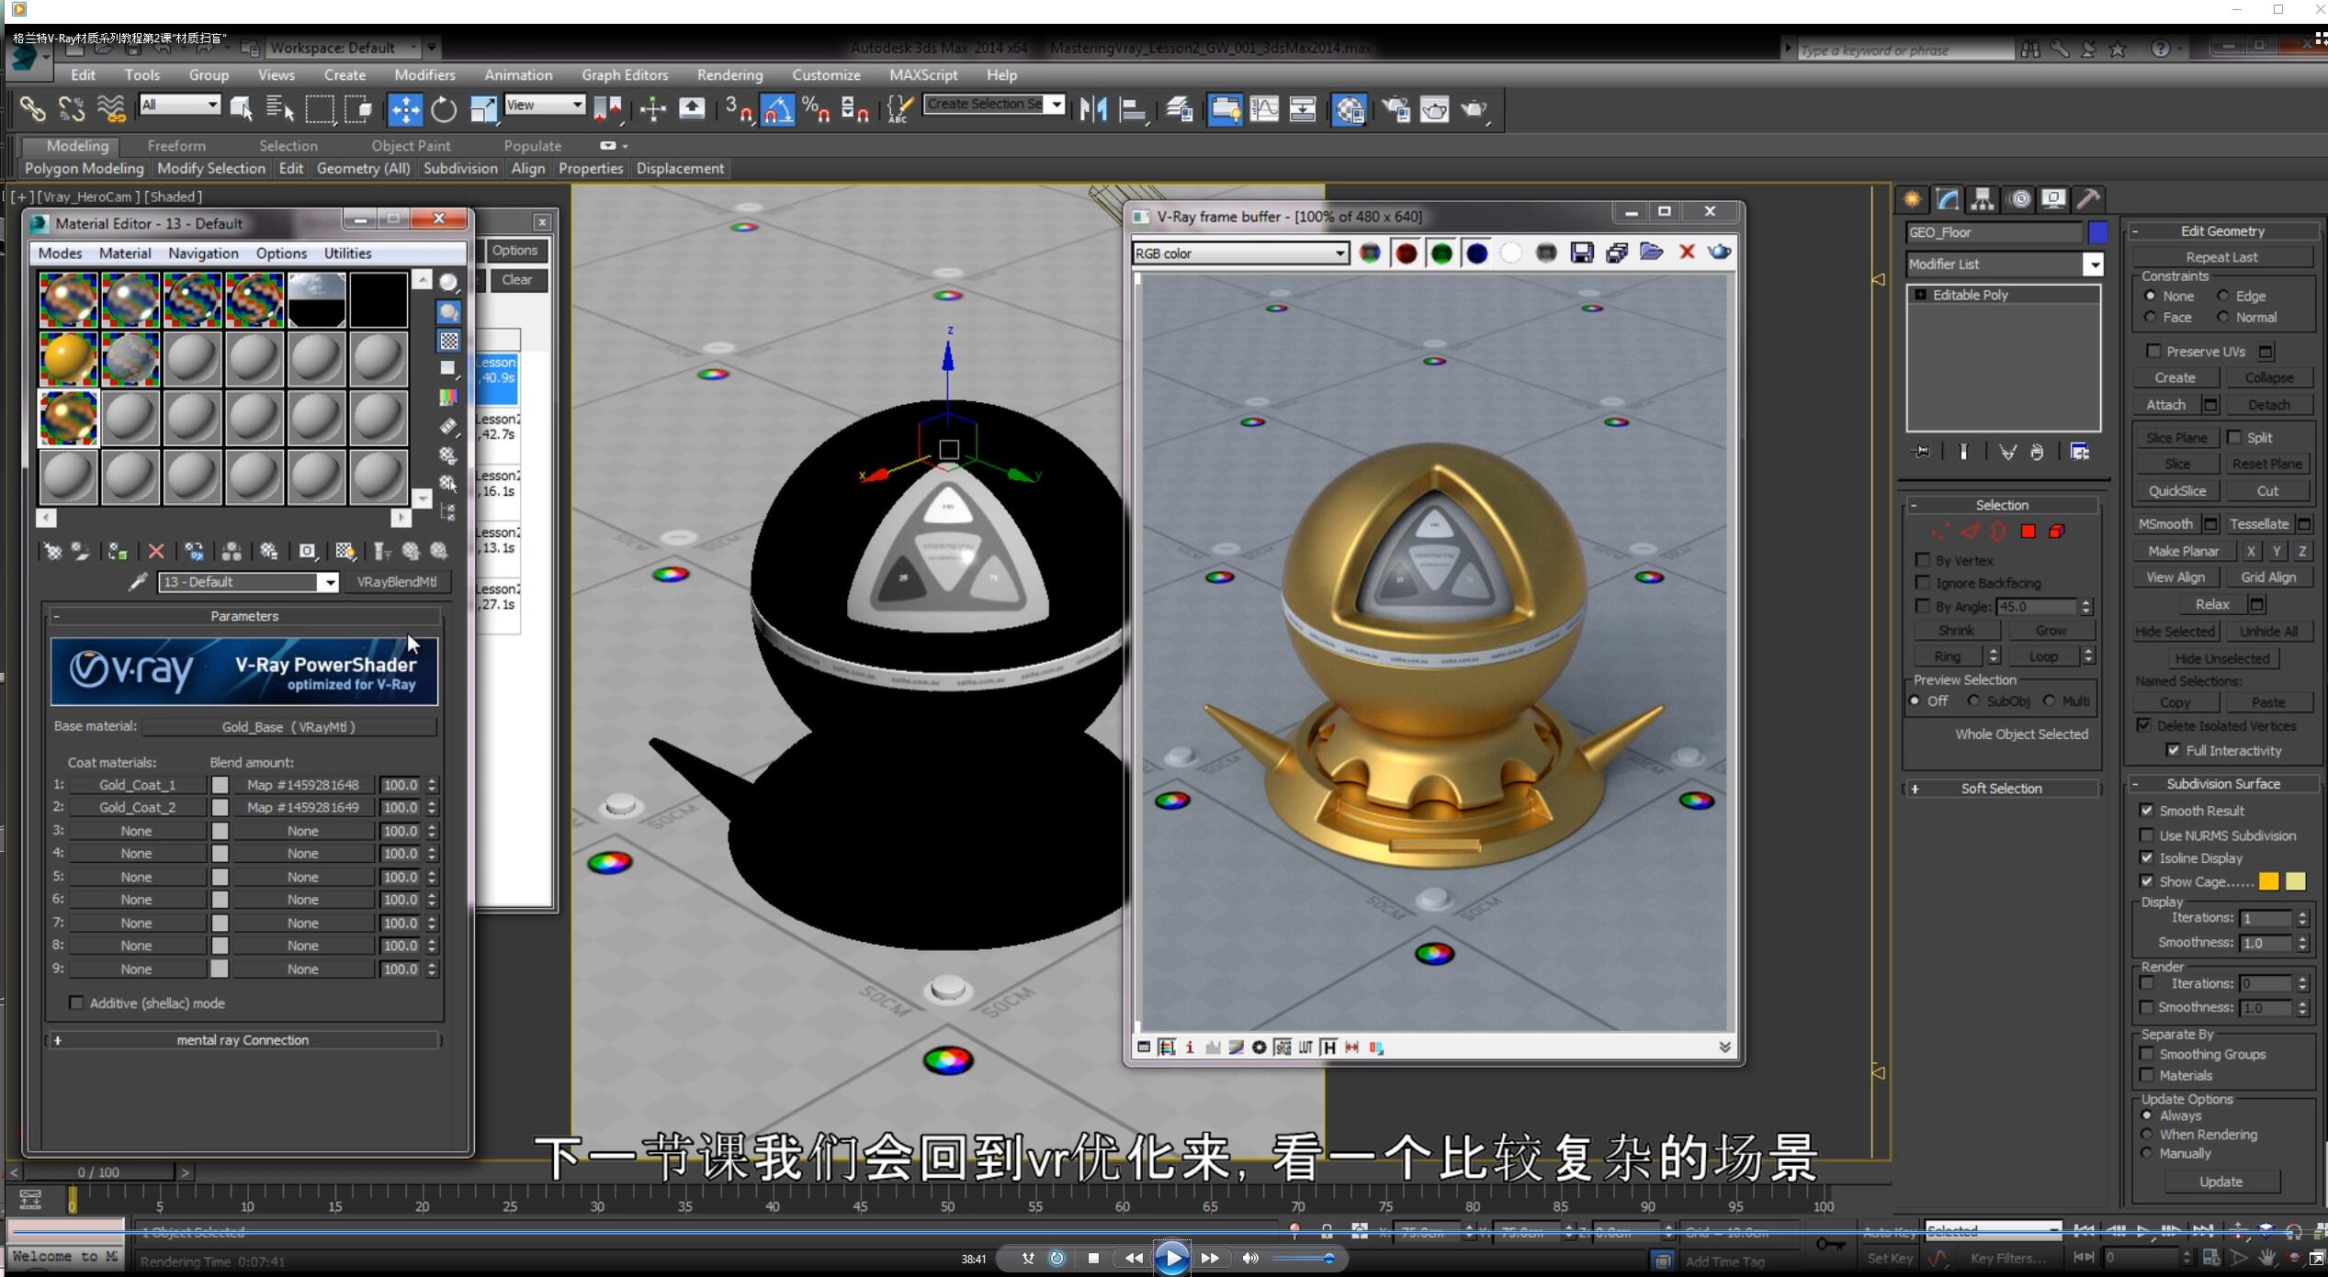Click the Mirror tool icon

click(1093, 109)
